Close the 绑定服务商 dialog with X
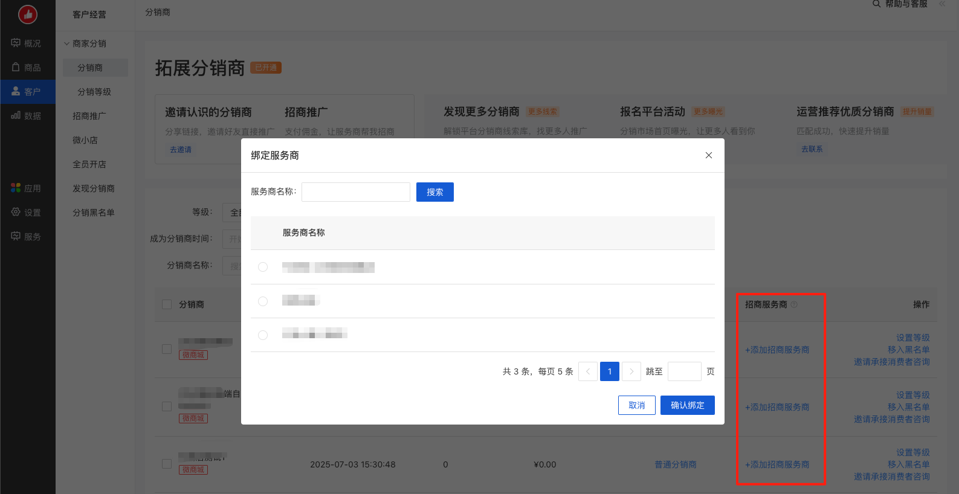The height and width of the screenshot is (494, 959). pyautogui.click(x=708, y=155)
